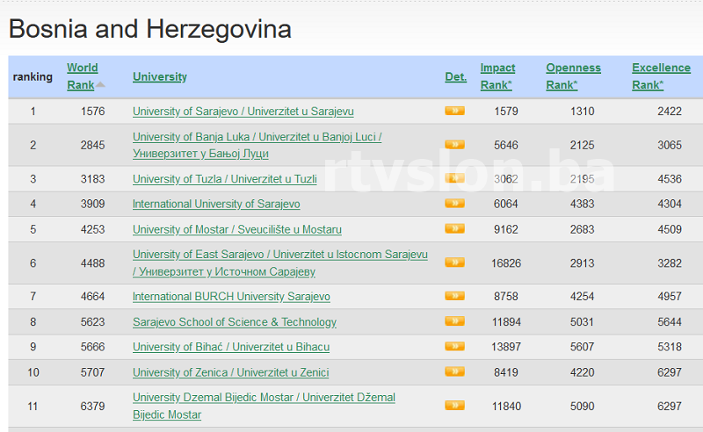
Task: Sort table by World Rank column
Action: click(83, 76)
